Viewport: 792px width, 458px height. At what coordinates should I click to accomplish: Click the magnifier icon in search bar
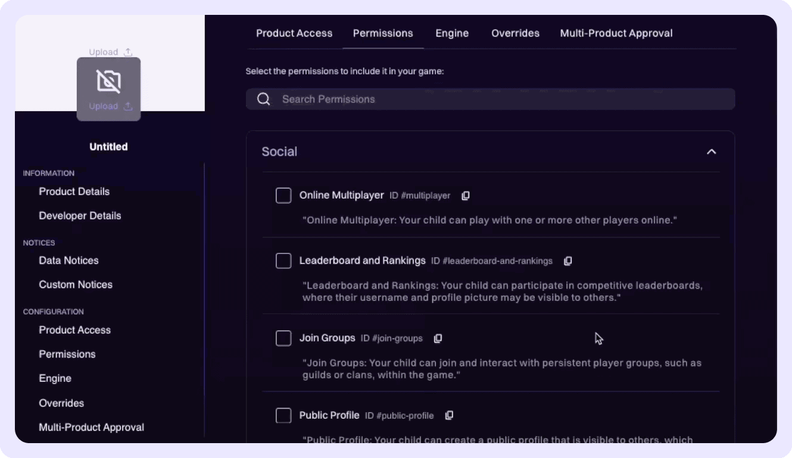click(x=264, y=99)
